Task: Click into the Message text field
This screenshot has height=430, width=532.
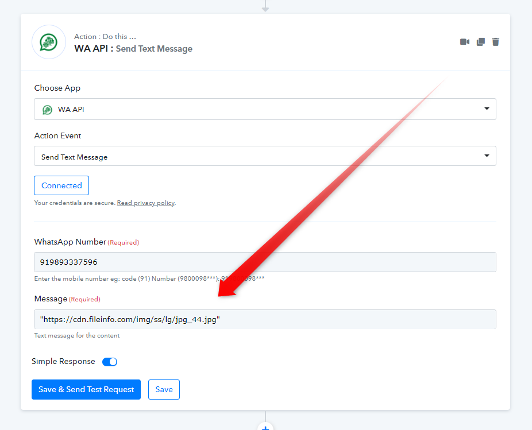Action: pos(265,319)
